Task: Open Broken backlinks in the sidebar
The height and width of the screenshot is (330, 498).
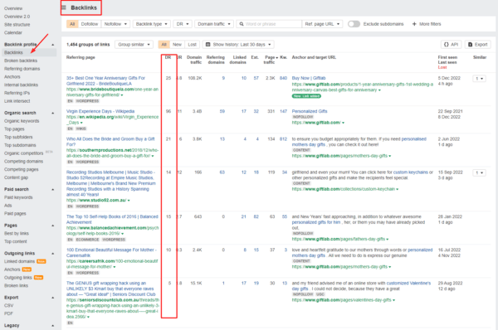Action: [21, 61]
